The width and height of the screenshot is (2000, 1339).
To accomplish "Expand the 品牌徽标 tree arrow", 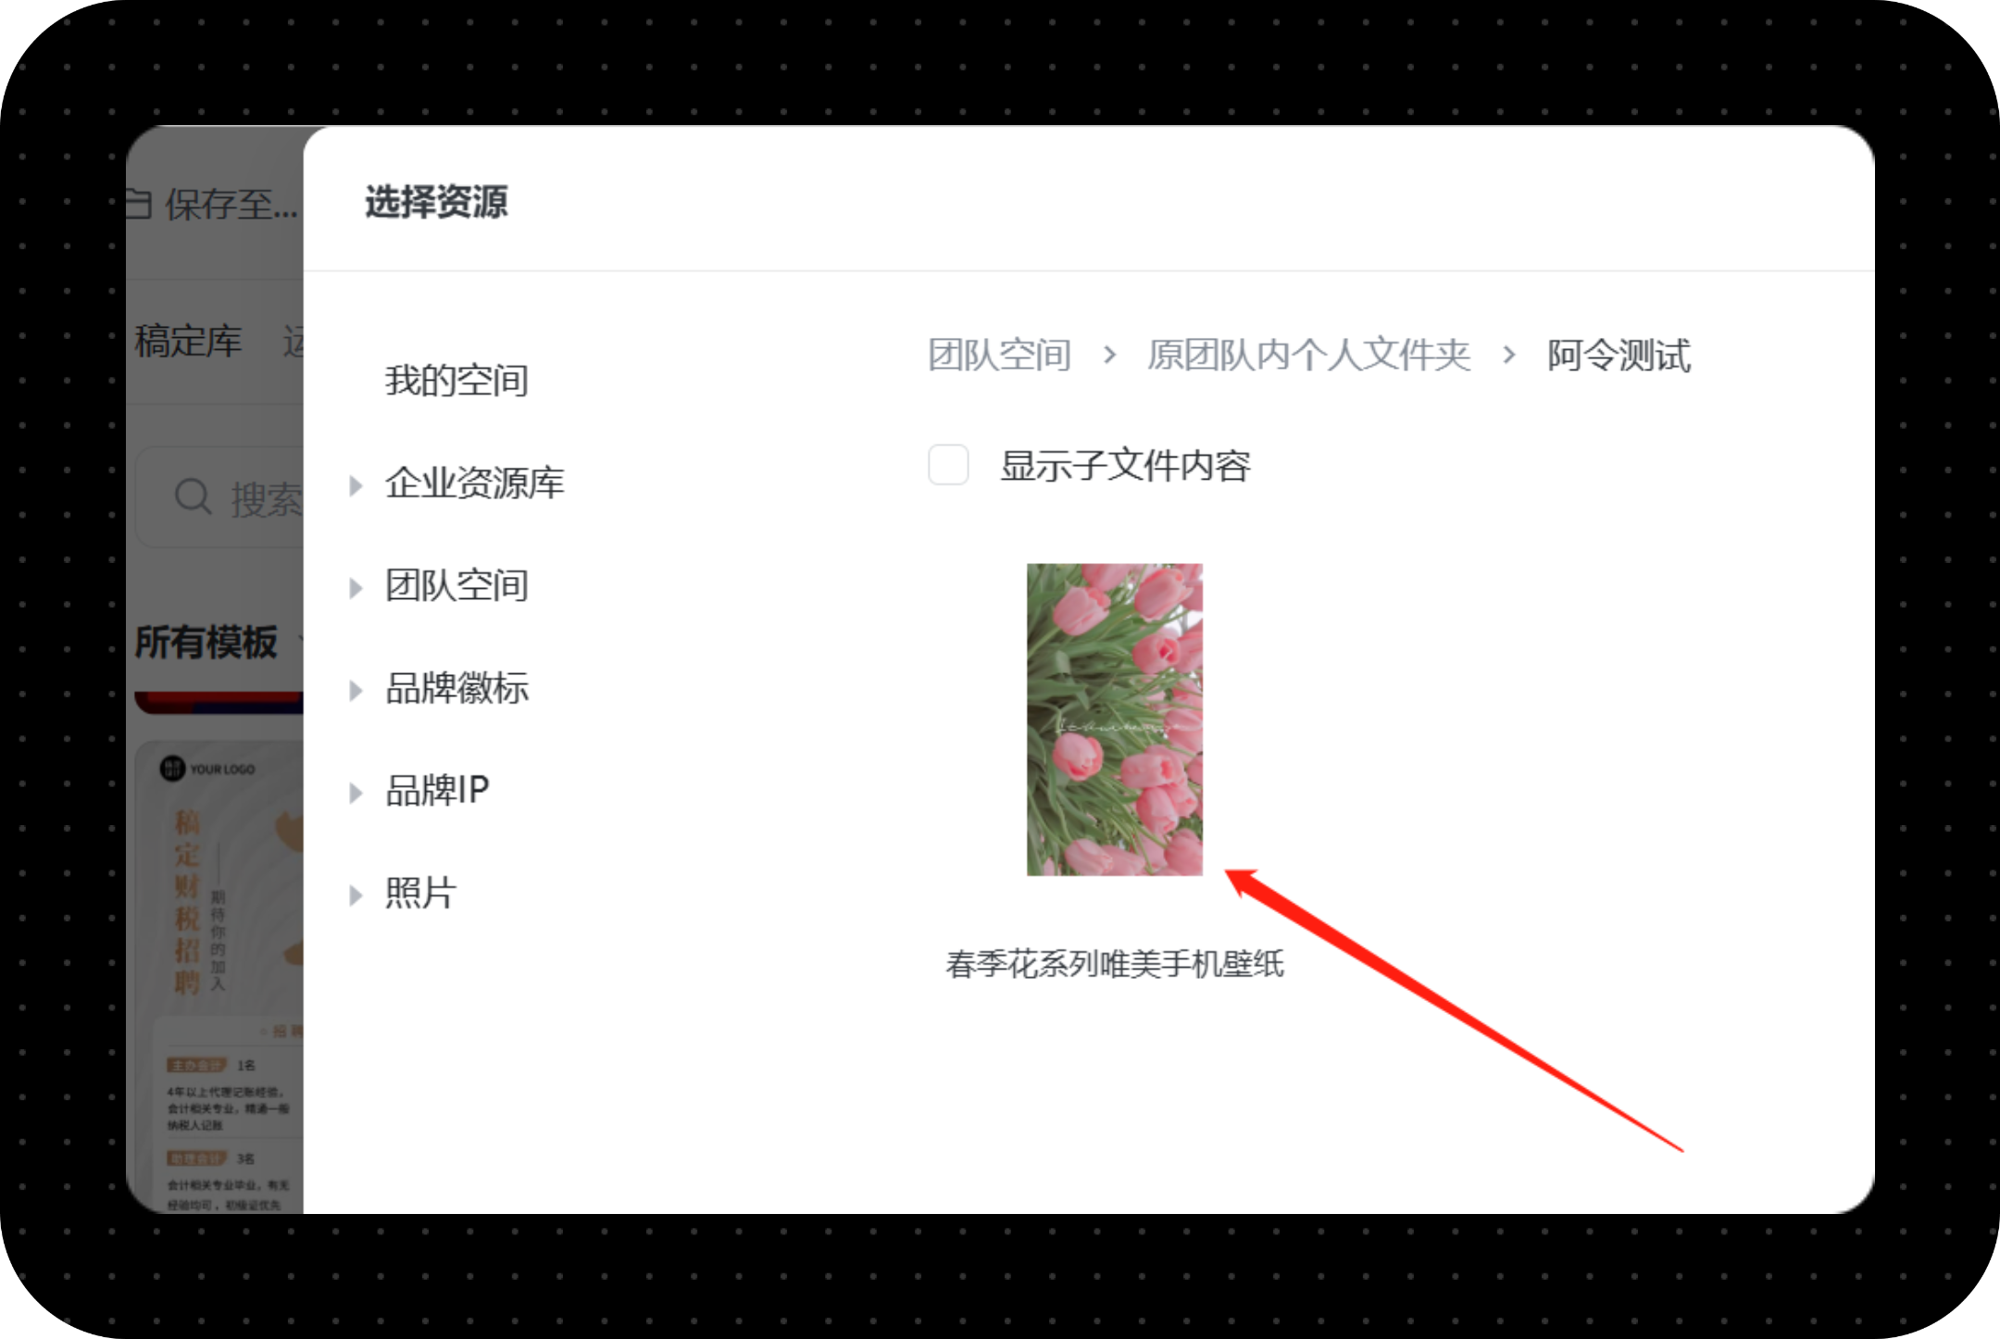I will click(x=356, y=691).
